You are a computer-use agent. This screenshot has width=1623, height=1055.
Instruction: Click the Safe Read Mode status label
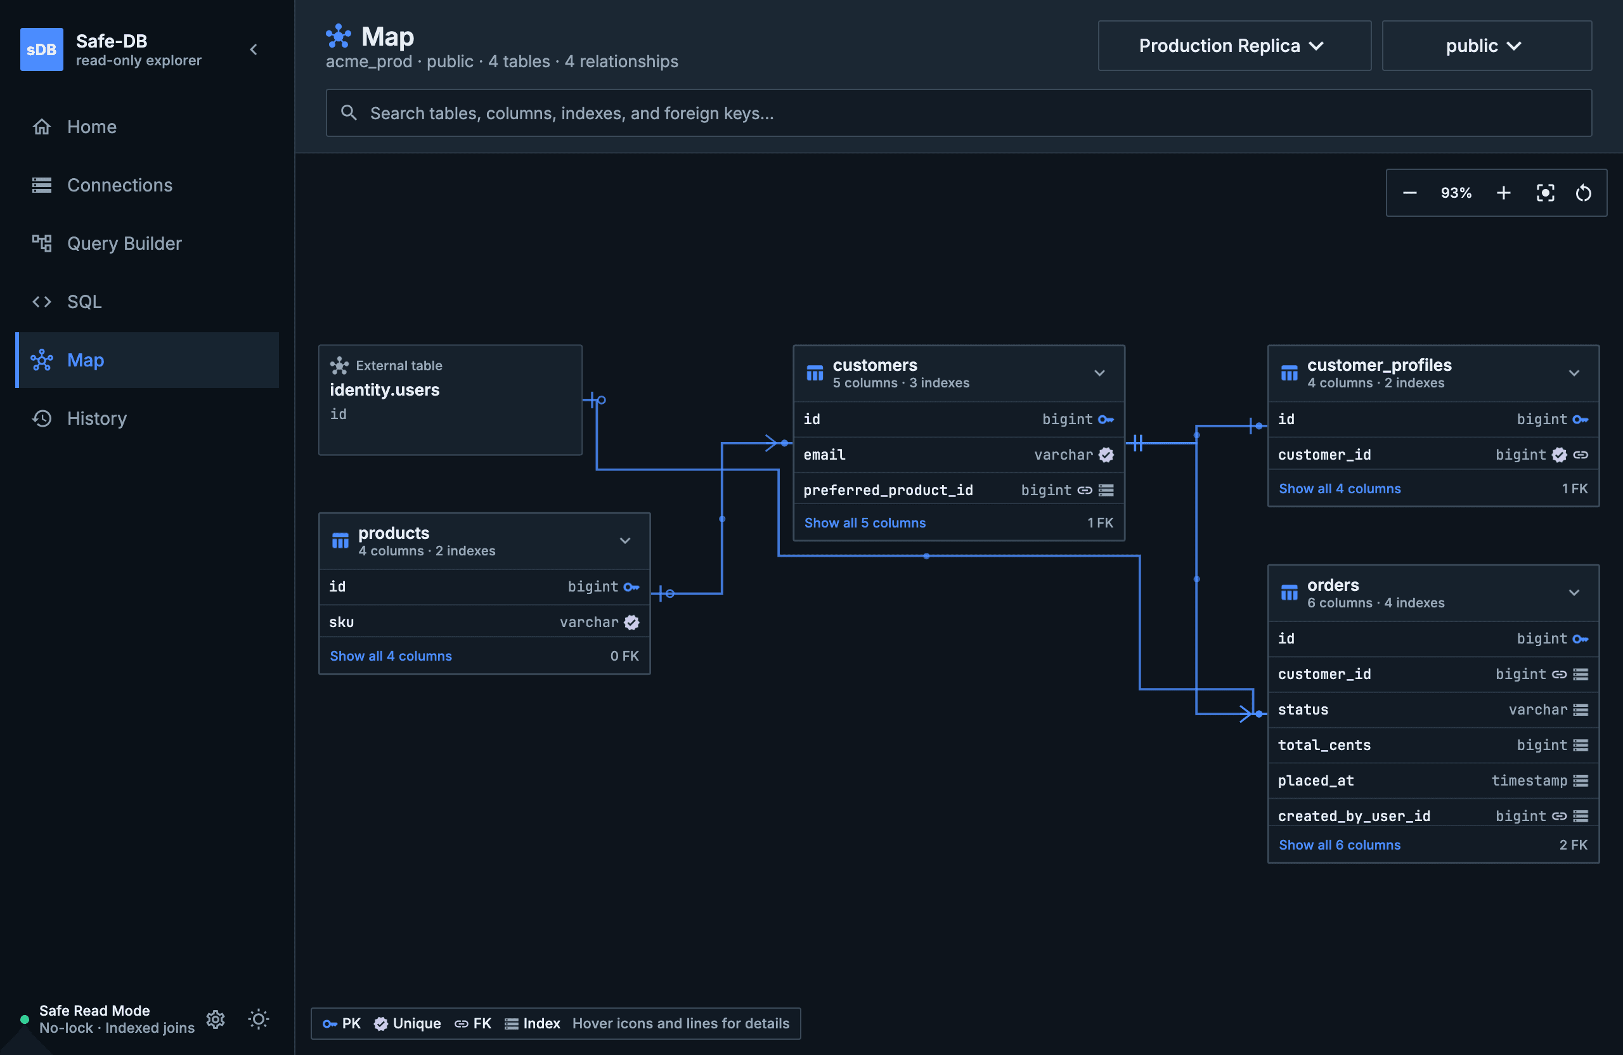(94, 1011)
